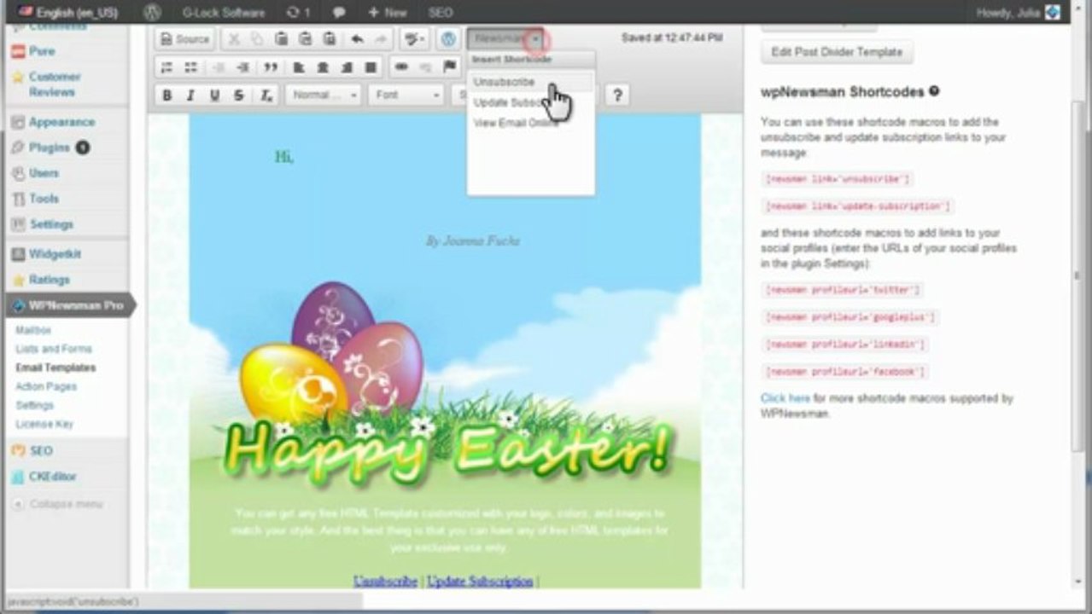Open Mailbox under WPNewsman Pro

pyautogui.click(x=33, y=330)
